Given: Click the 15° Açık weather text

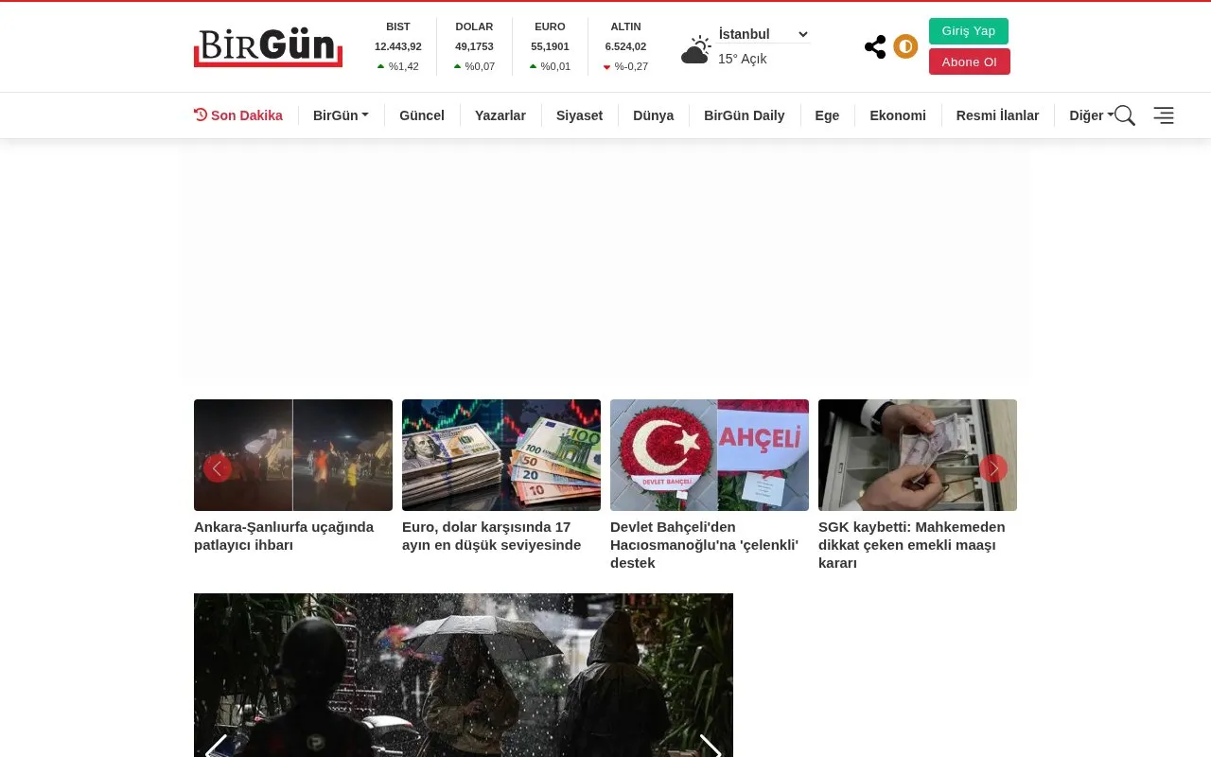Looking at the screenshot, I should pyautogui.click(x=743, y=59).
